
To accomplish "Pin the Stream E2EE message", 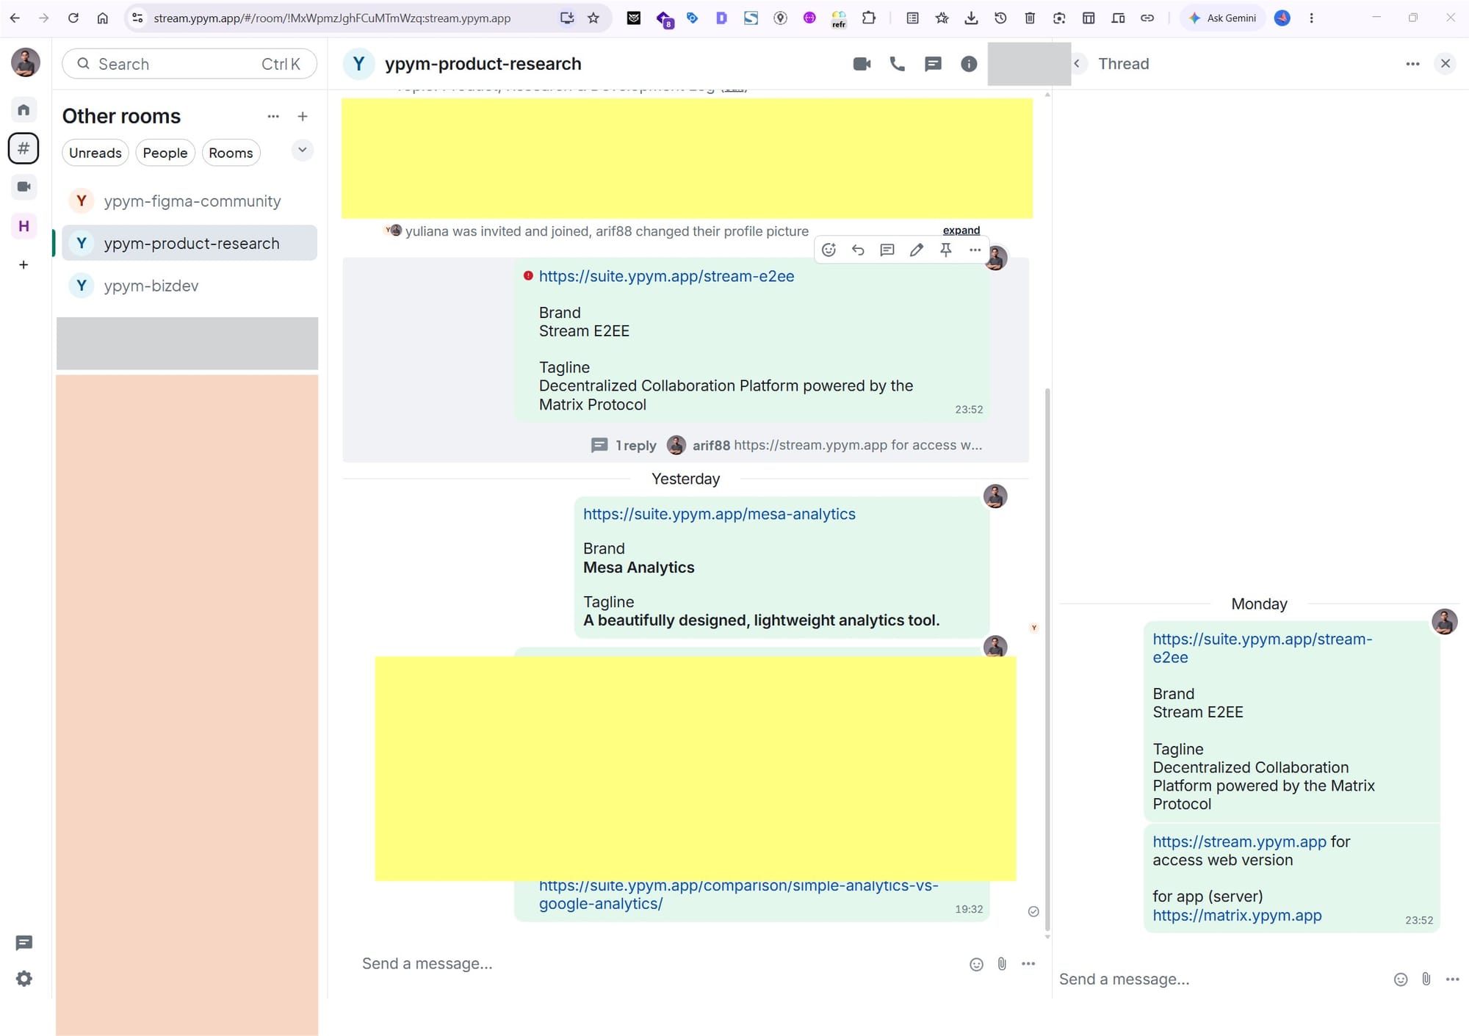I will click(x=946, y=250).
